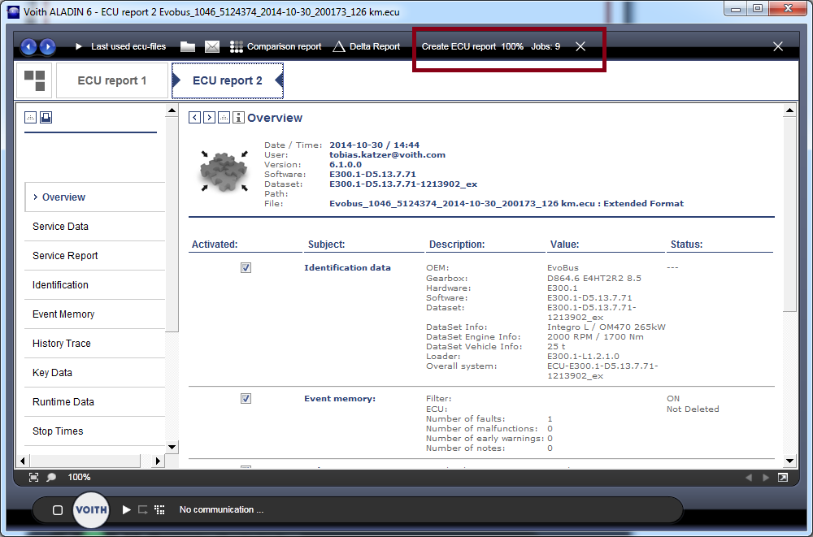
Task: Toggle the Event memory checkbox
Action: click(246, 399)
